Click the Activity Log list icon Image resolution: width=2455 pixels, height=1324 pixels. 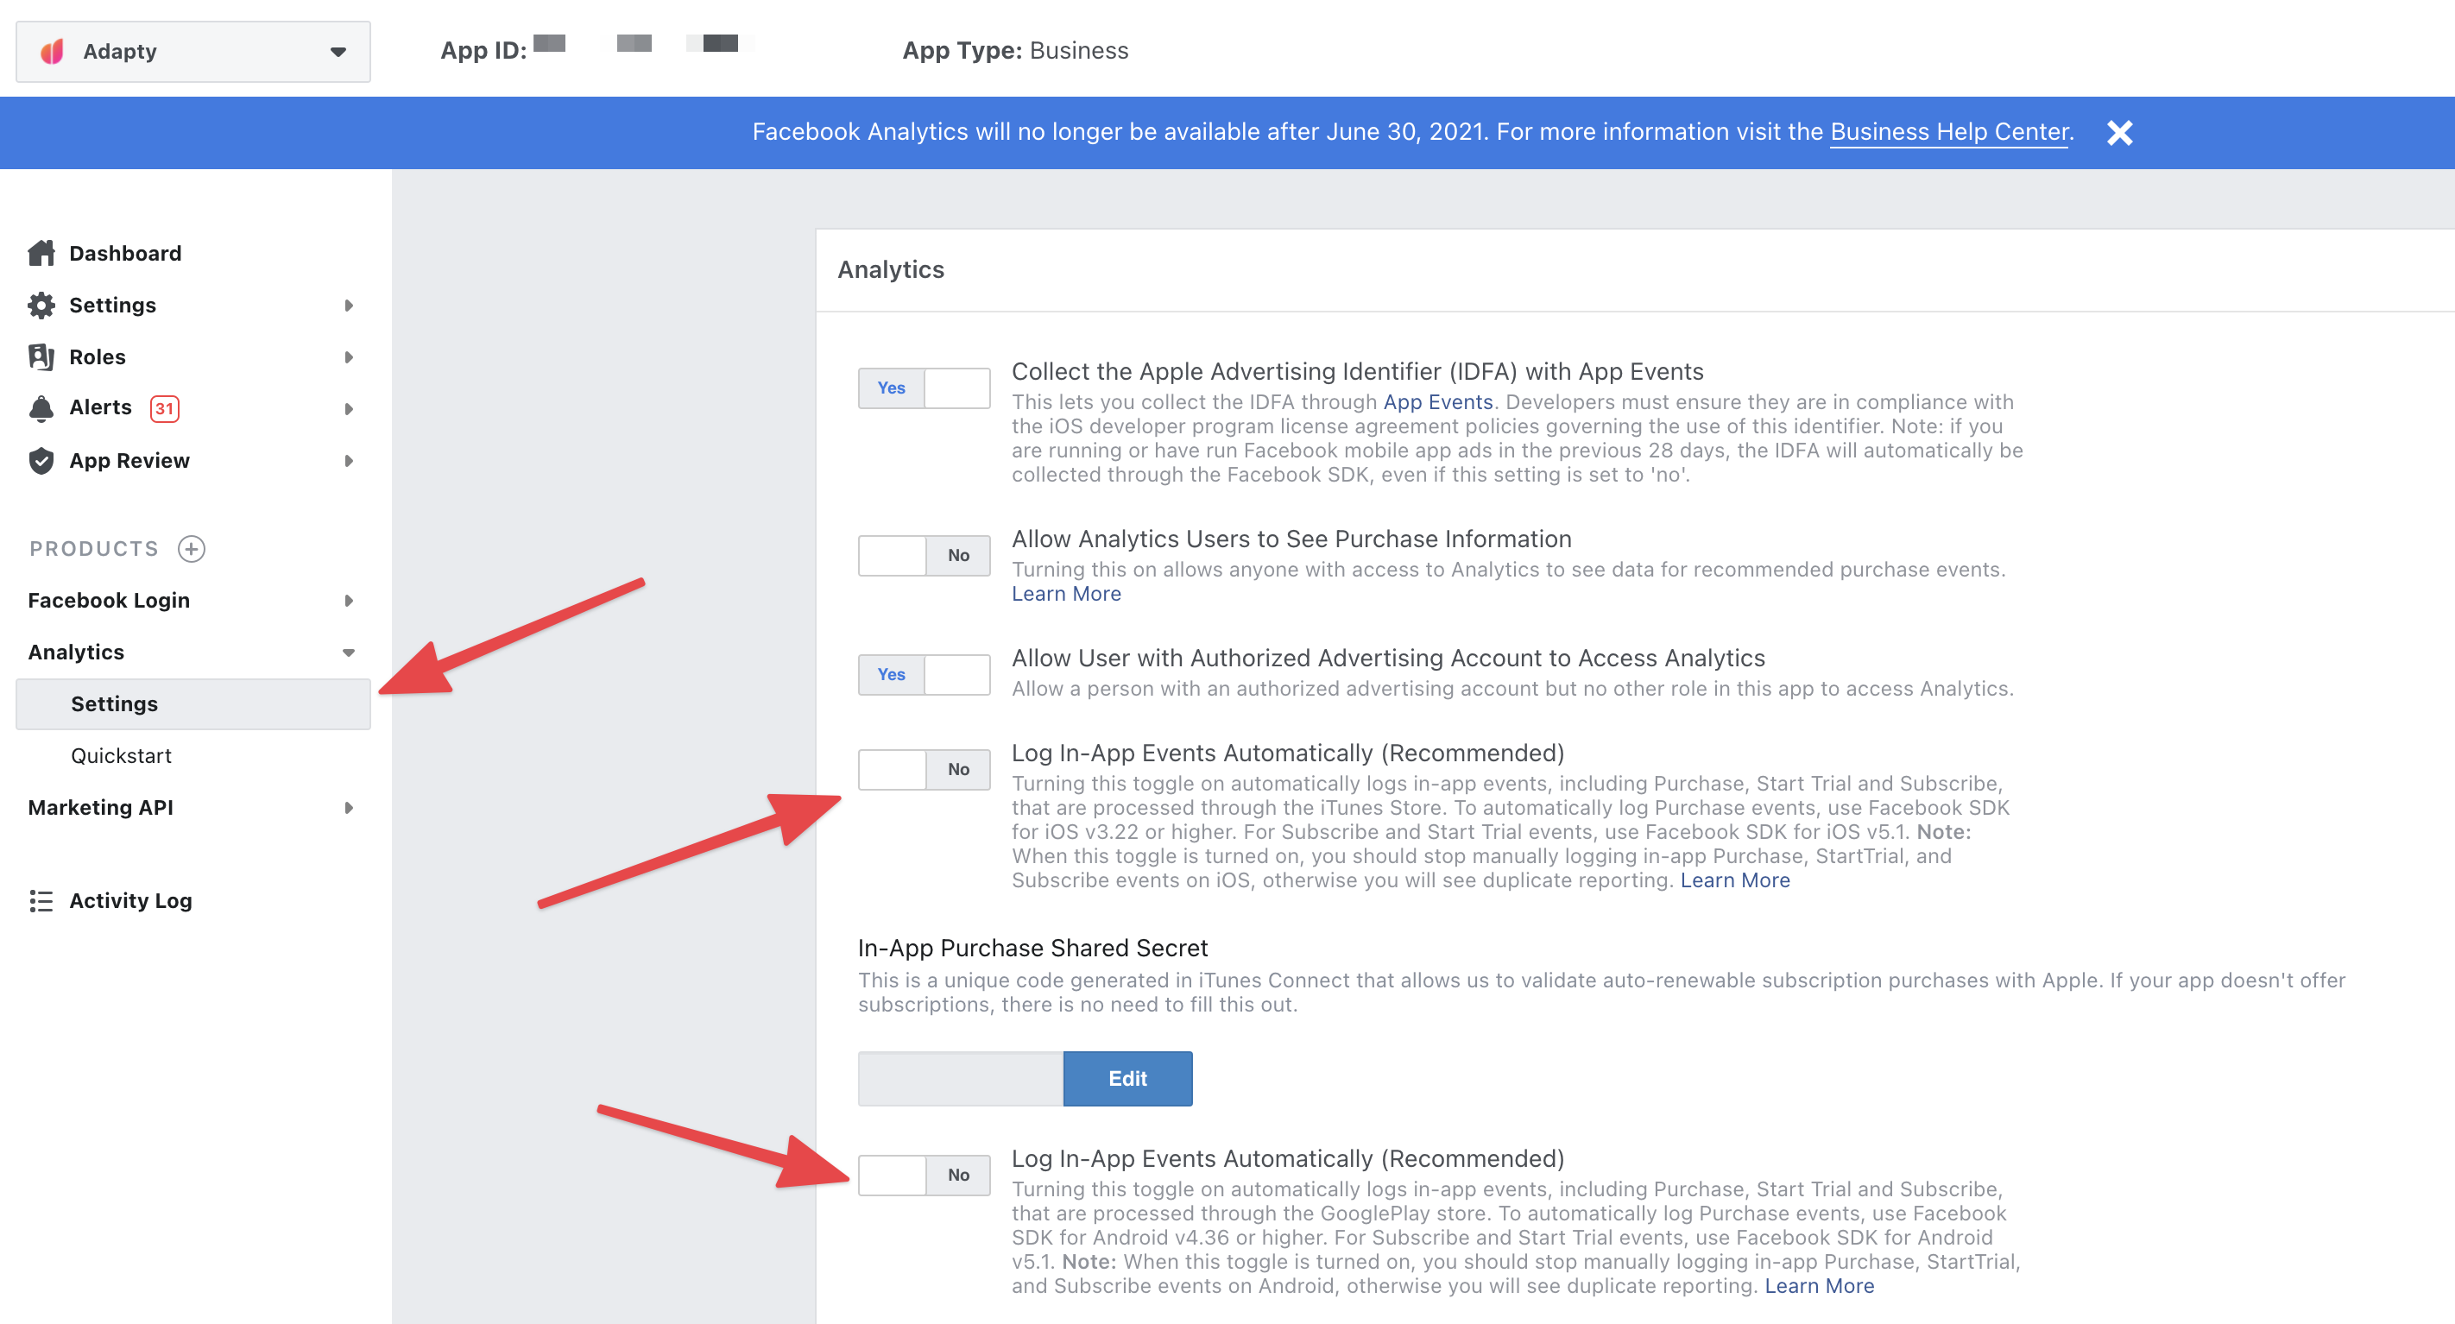(41, 901)
